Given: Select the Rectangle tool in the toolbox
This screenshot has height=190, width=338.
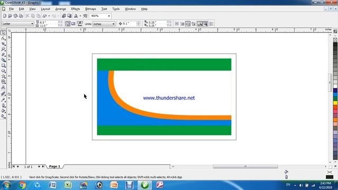Looking at the screenshot, I should pos(3,65).
